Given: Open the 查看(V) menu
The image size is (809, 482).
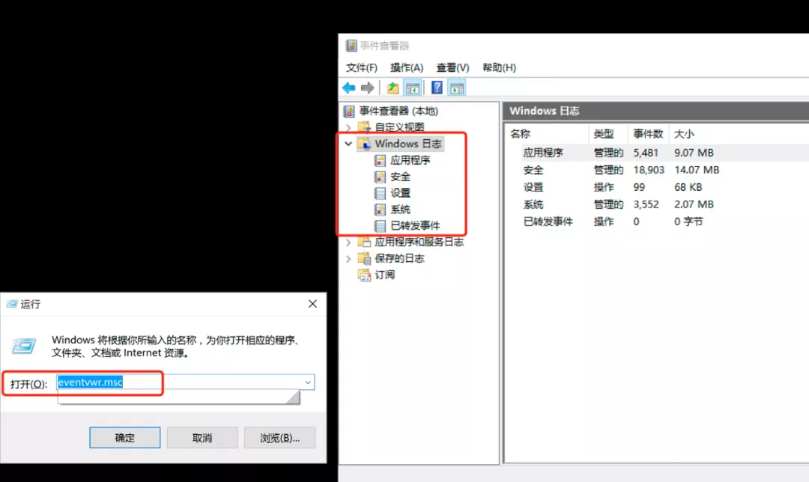Looking at the screenshot, I should point(452,67).
